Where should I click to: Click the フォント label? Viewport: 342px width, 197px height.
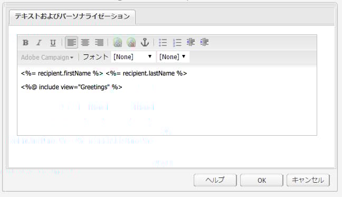[x=96, y=57]
